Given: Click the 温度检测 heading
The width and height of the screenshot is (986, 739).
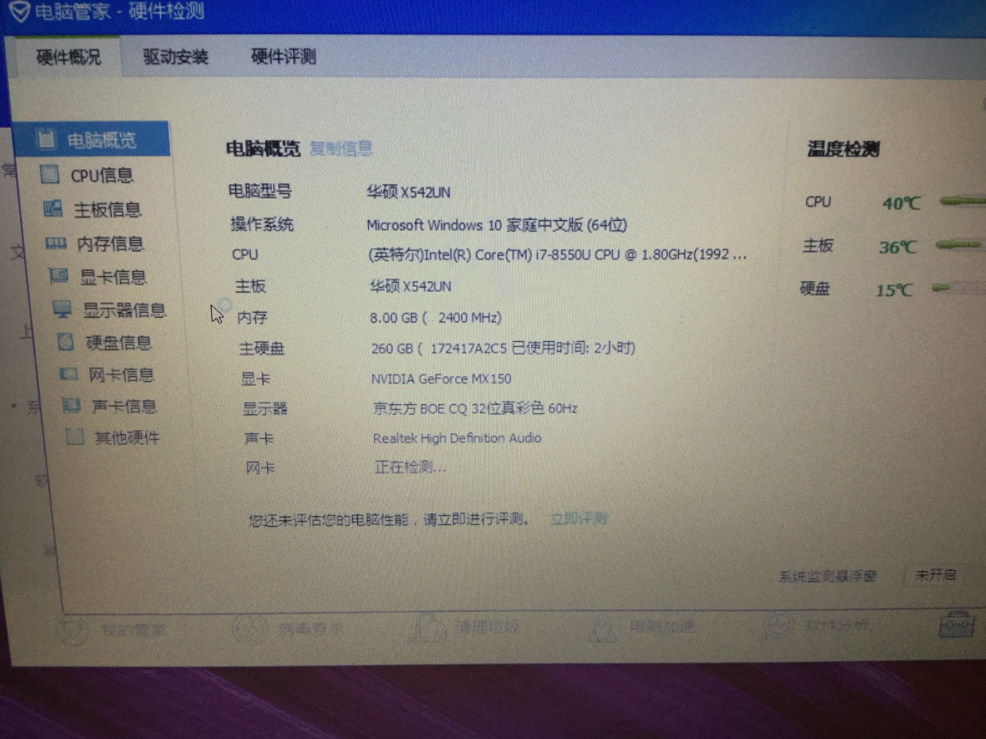Looking at the screenshot, I should [x=843, y=148].
